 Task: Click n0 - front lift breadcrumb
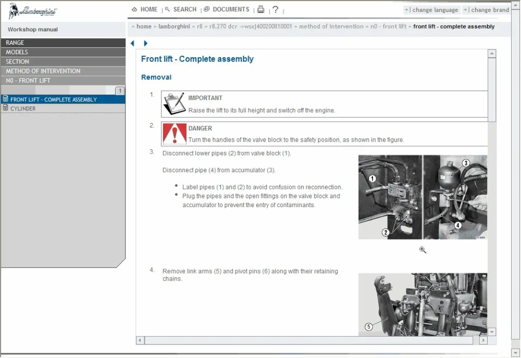coord(388,27)
